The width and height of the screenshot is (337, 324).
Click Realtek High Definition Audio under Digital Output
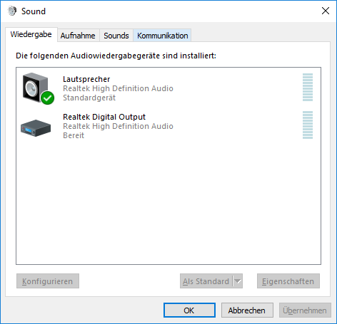coord(118,126)
